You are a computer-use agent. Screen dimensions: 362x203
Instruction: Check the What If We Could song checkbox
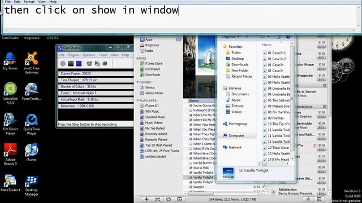click(x=191, y=149)
